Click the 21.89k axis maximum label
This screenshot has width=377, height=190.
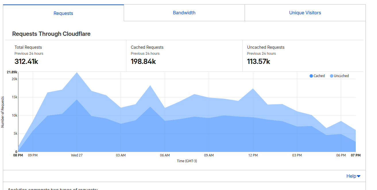pyautogui.click(x=12, y=72)
